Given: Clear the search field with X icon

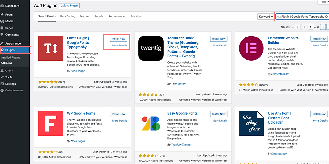Looking at the screenshot, I should (326, 17).
